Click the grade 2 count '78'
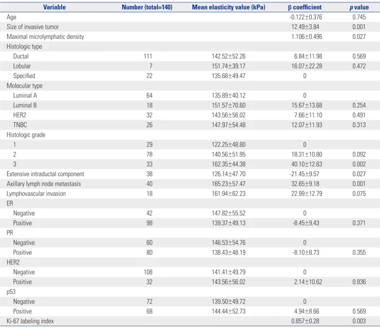The width and height of the screenshot is (380, 328). [149, 155]
